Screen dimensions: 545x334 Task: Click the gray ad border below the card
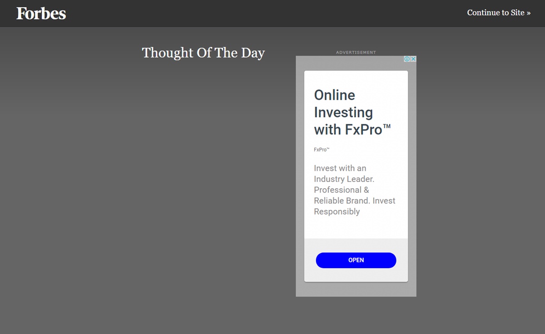pyautogui.click(x=356, y=290)
